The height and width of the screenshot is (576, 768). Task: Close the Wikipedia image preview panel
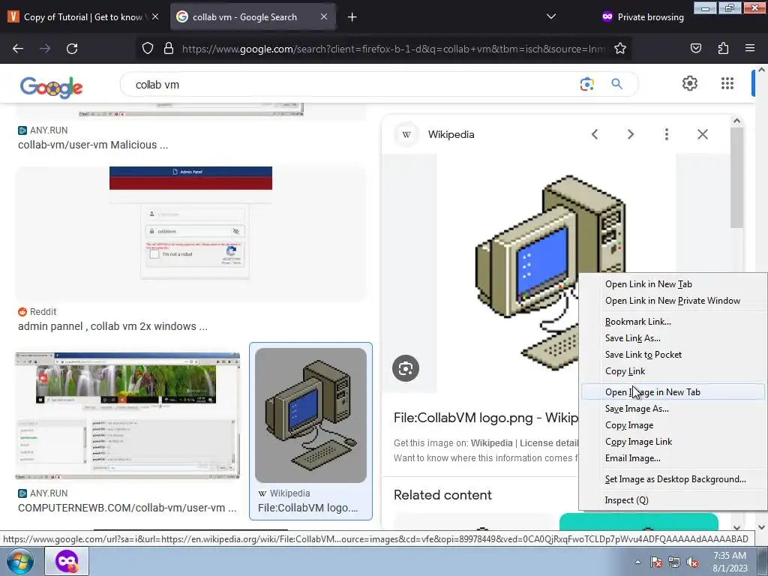click(702, 134)
